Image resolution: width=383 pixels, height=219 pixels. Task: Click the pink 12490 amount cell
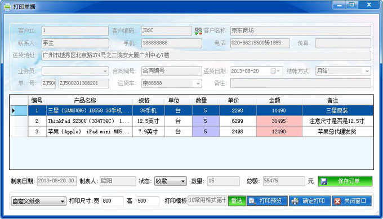click(279, 132)
